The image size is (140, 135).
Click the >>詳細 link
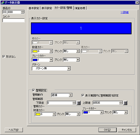pyautogui.click(x=125, y=12)
